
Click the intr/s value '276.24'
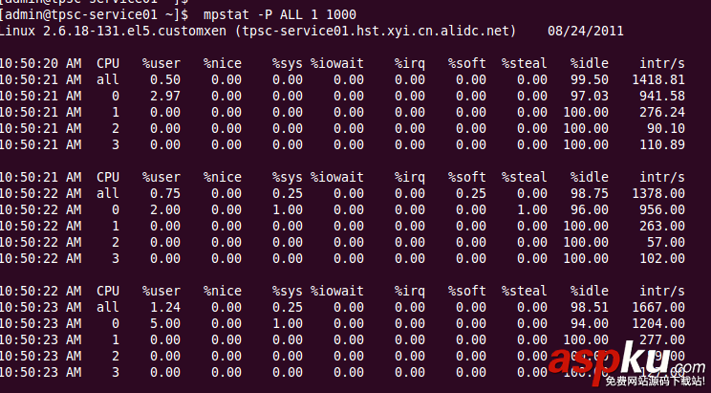click(662, 113)
